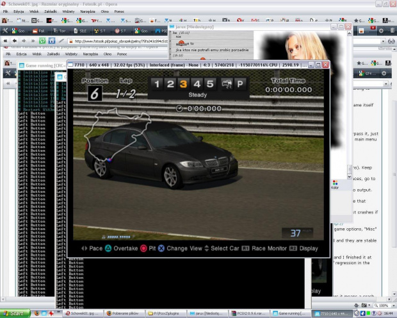
Task: Toggle the wrench panel icon in the Gran Turismo Opera window
Action: (x=8, y=73)
